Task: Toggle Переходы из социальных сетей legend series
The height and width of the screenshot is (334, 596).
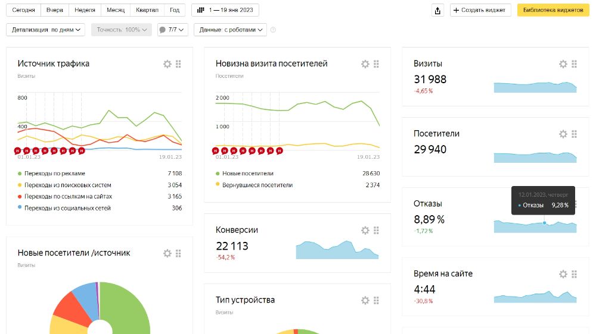Action: pyautogui.click(x=64, y=208)
